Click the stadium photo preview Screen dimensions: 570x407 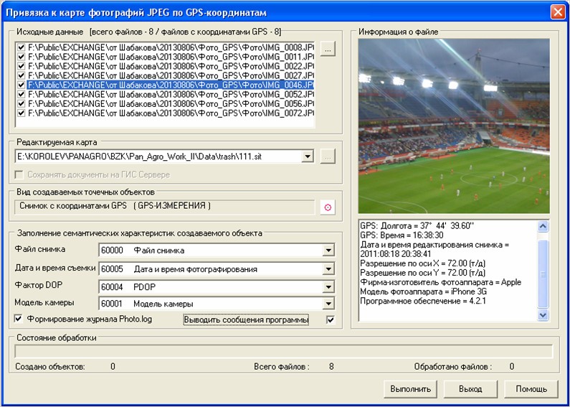(453, 126)
